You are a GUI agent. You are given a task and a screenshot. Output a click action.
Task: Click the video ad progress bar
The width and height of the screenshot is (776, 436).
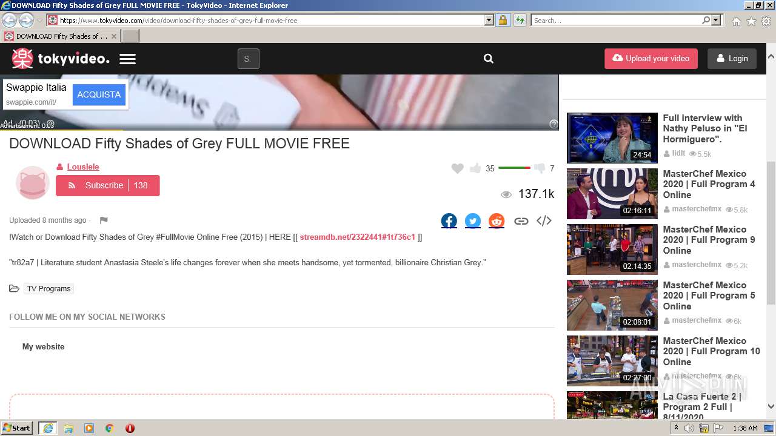[x=279, y=130]
